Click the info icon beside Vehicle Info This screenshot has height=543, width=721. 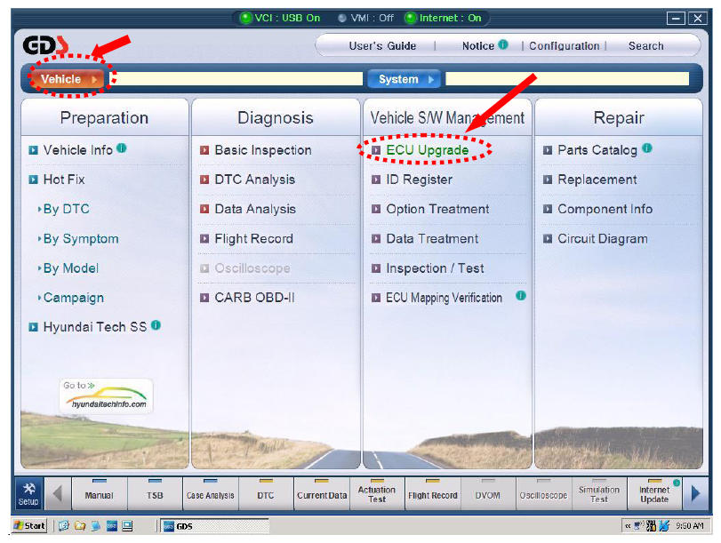[122, 148]
